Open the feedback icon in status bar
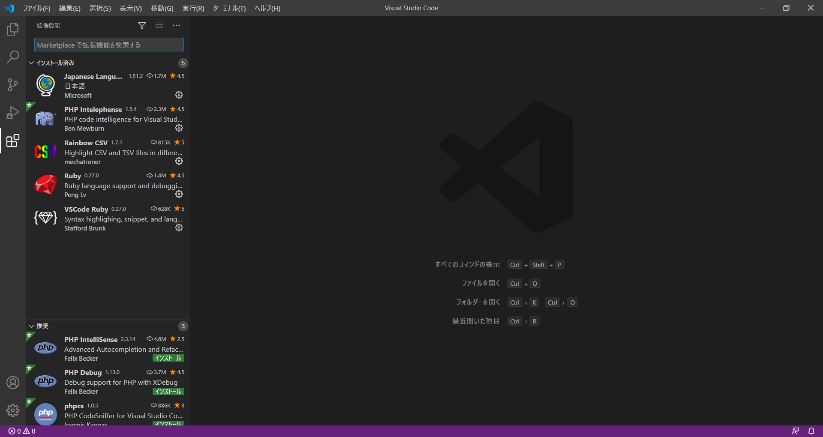823x437 pixels. click(795, 431)
